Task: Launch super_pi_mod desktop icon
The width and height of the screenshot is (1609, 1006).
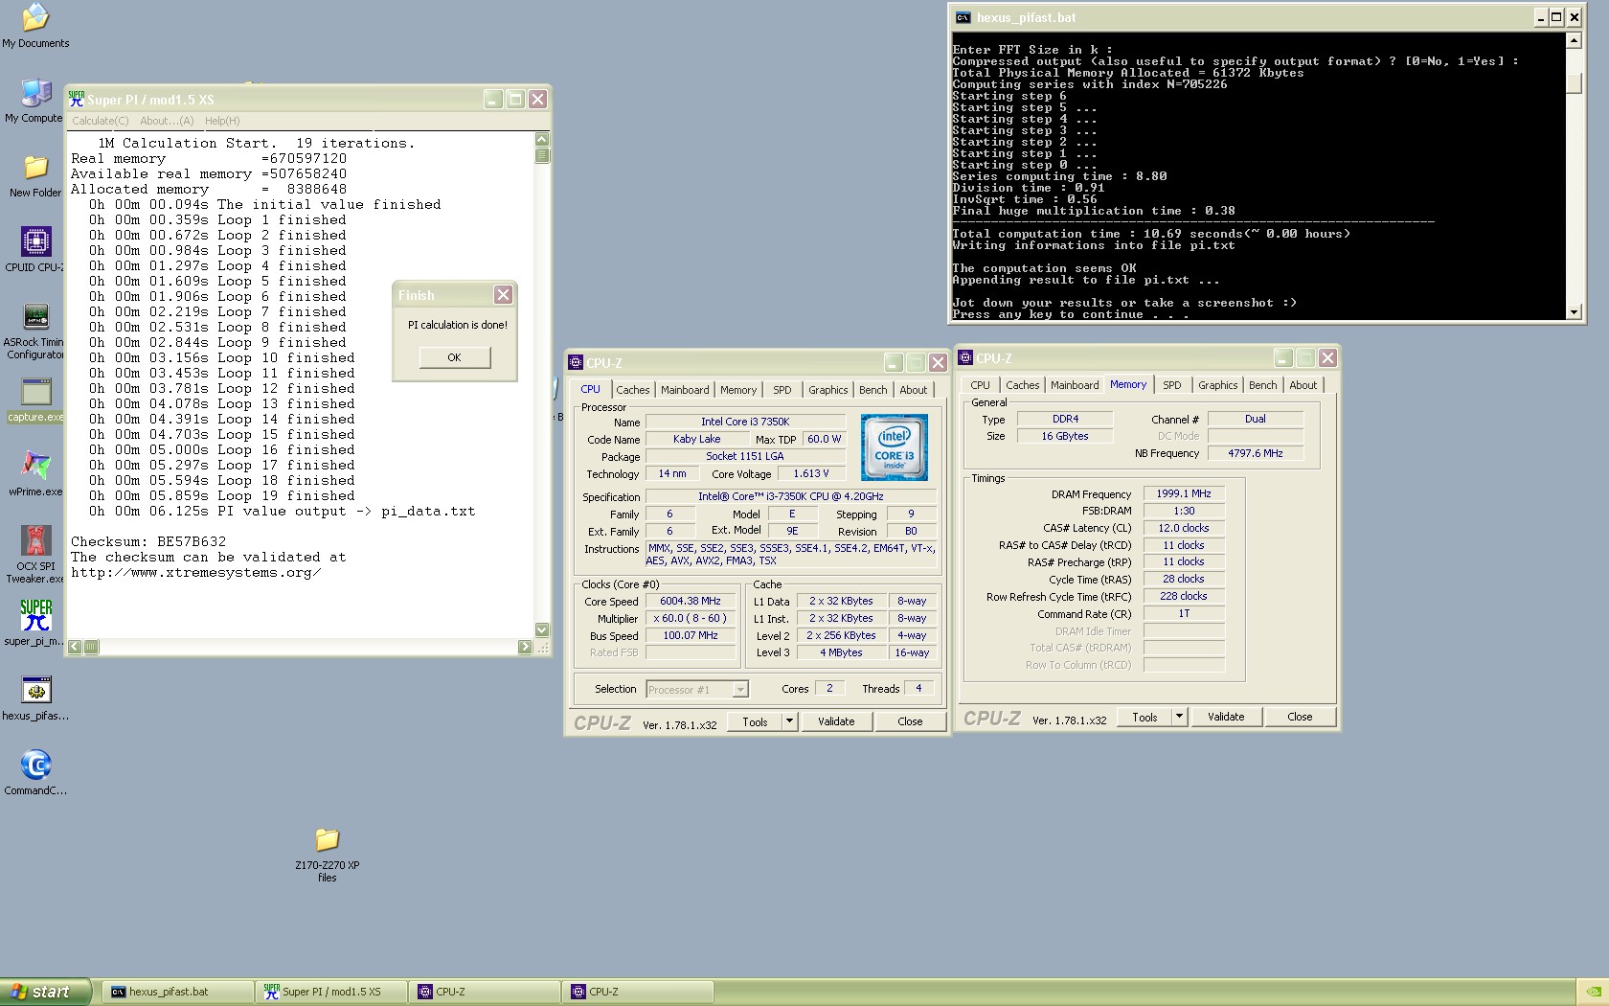Action: (35, 615)
